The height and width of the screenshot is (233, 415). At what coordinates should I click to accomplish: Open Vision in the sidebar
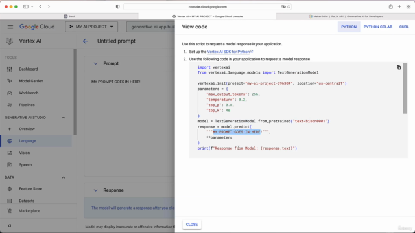(25, 153)
